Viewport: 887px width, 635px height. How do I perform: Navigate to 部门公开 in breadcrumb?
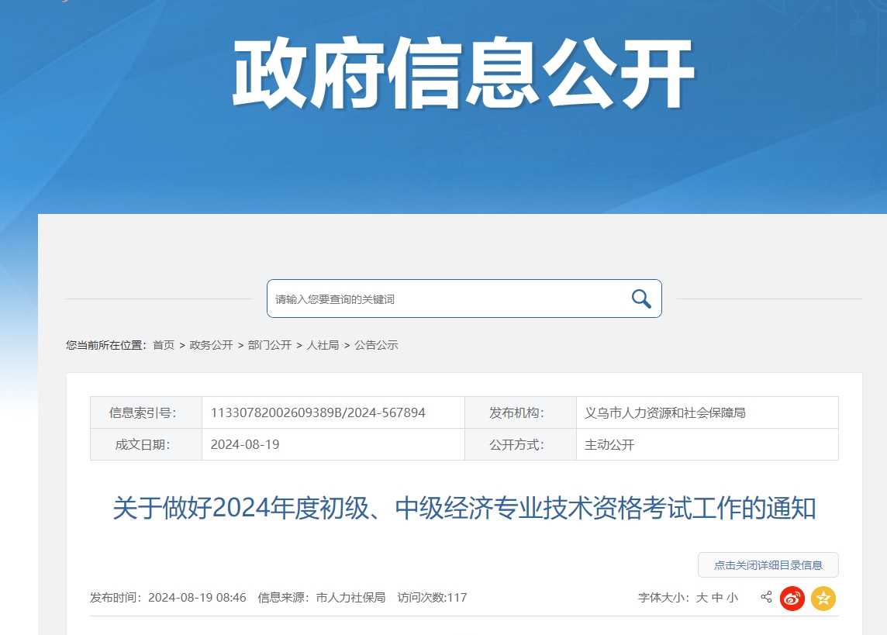270,345
